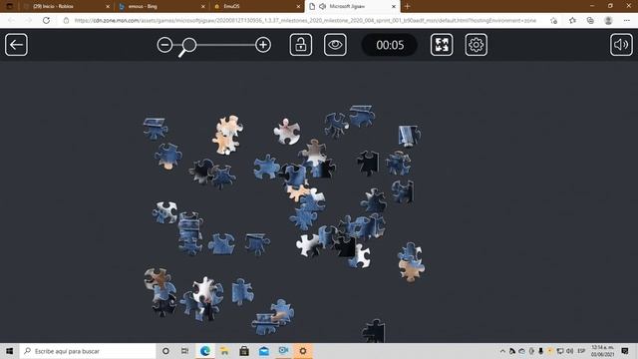The image size is (638, 359).
Task: Switch to the Roblox browser tab
Action: tap(65, 7)
